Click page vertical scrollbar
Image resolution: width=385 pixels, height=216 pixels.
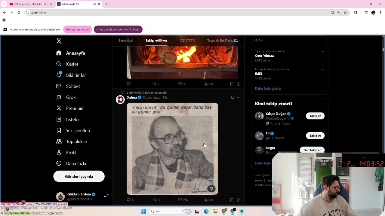pos(383,49)
